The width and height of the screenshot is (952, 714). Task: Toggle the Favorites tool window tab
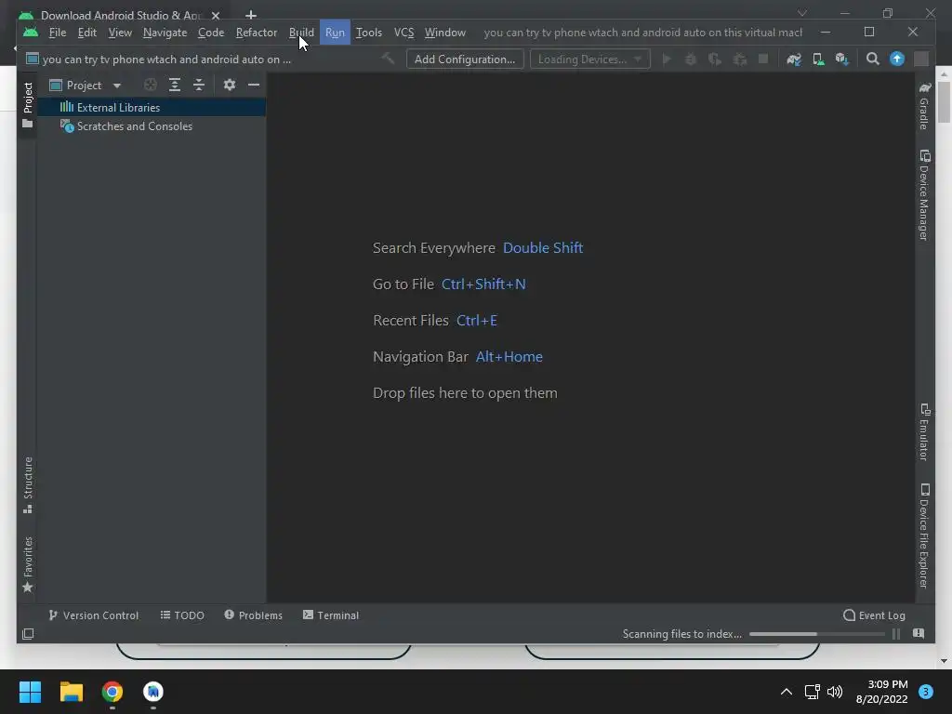coord(27,564)
